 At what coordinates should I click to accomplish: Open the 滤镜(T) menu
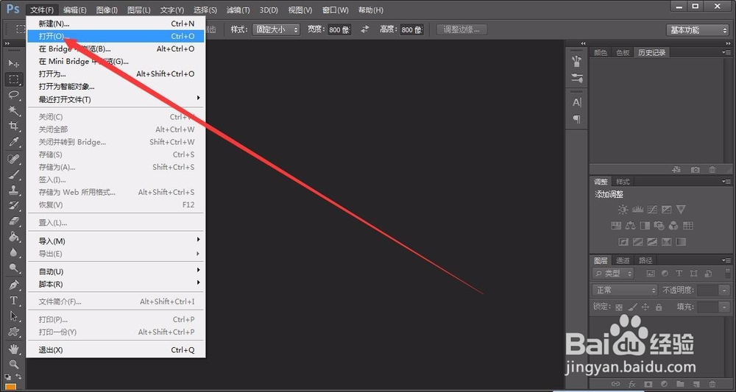[x=238, y=10]
